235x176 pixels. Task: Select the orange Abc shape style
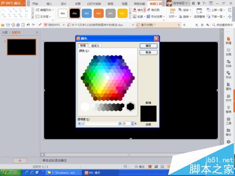[99, 13]
